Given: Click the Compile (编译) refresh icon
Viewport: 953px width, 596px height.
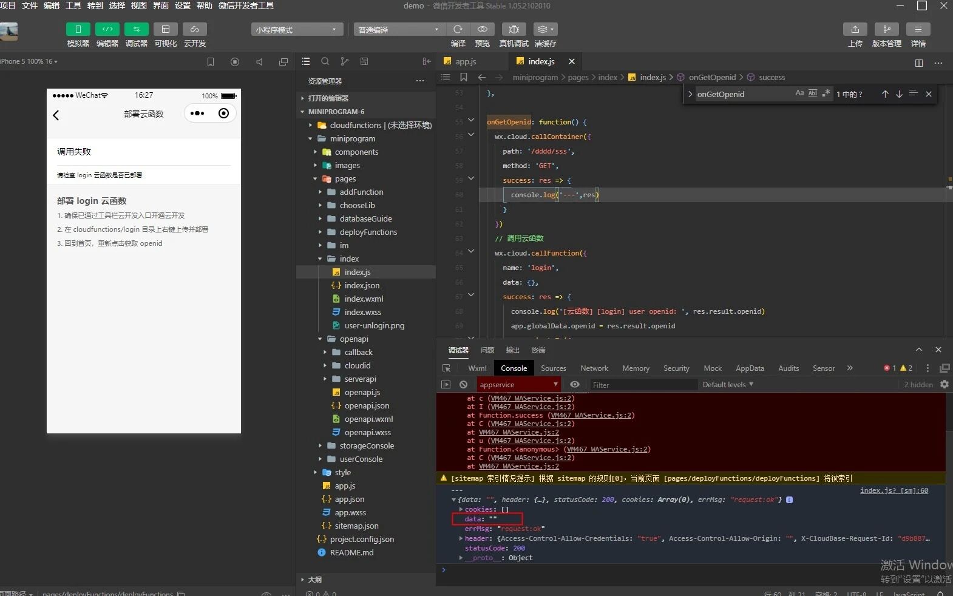Looking at the screenshot, I should click(x=458, y=29).
